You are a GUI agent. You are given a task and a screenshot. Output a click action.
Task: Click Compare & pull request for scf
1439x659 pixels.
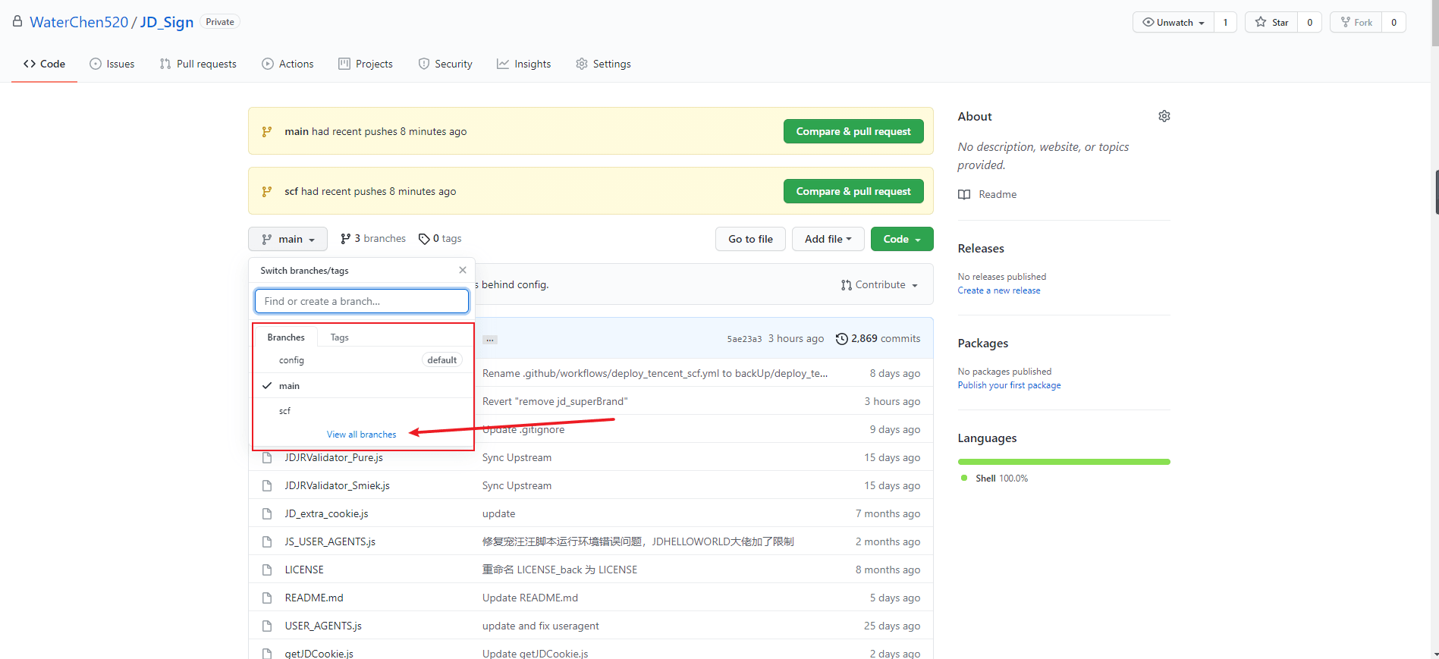pos(853,191)
